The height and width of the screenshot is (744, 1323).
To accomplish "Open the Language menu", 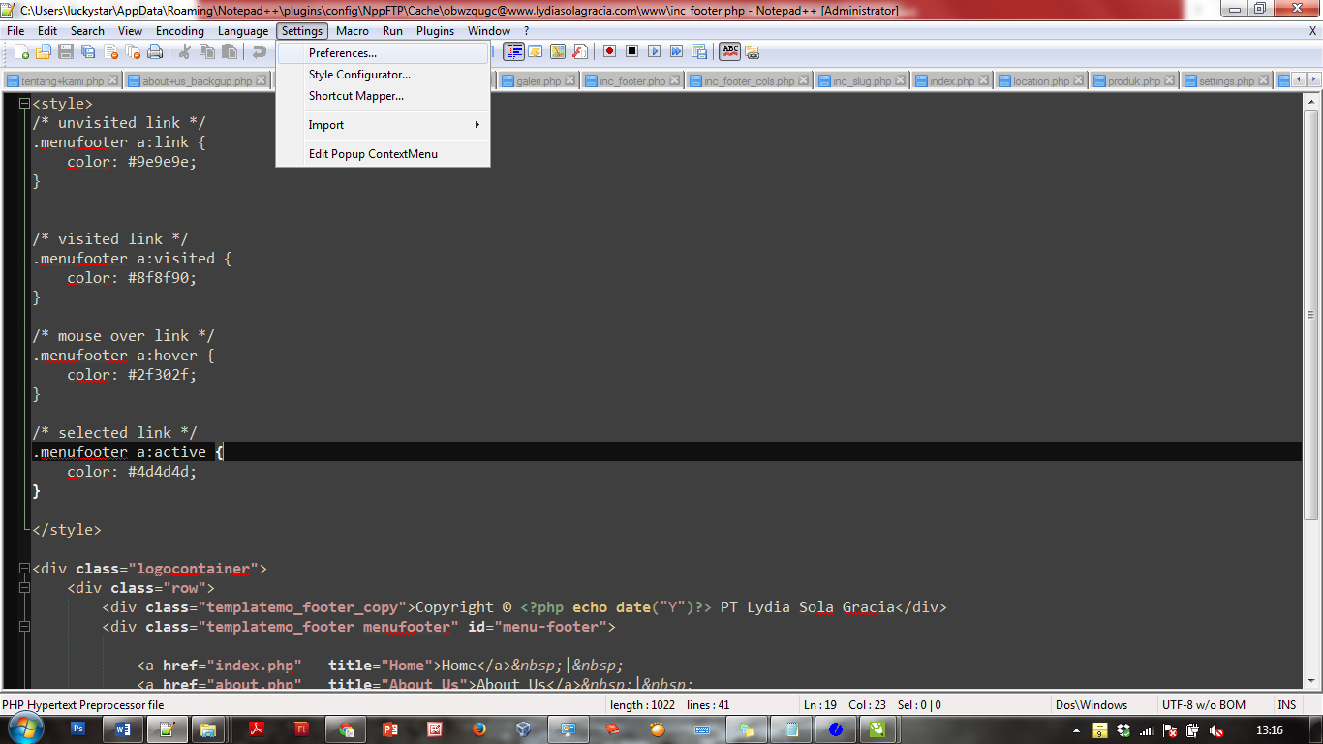I will click(x=243, y=31).
